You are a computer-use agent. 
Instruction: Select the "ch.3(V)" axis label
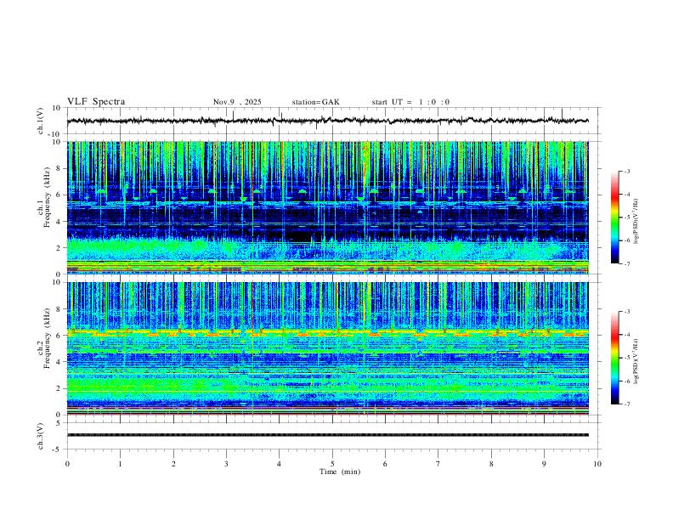tap(42, 436)
